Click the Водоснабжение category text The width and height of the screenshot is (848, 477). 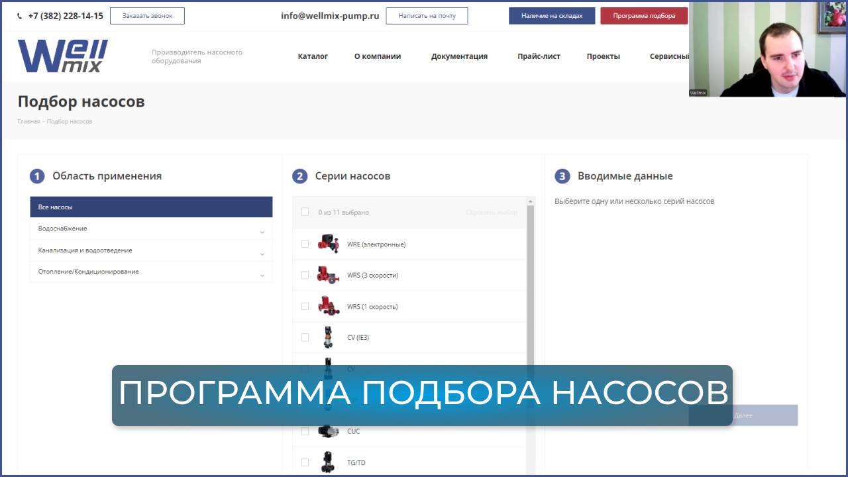point(62,229)
